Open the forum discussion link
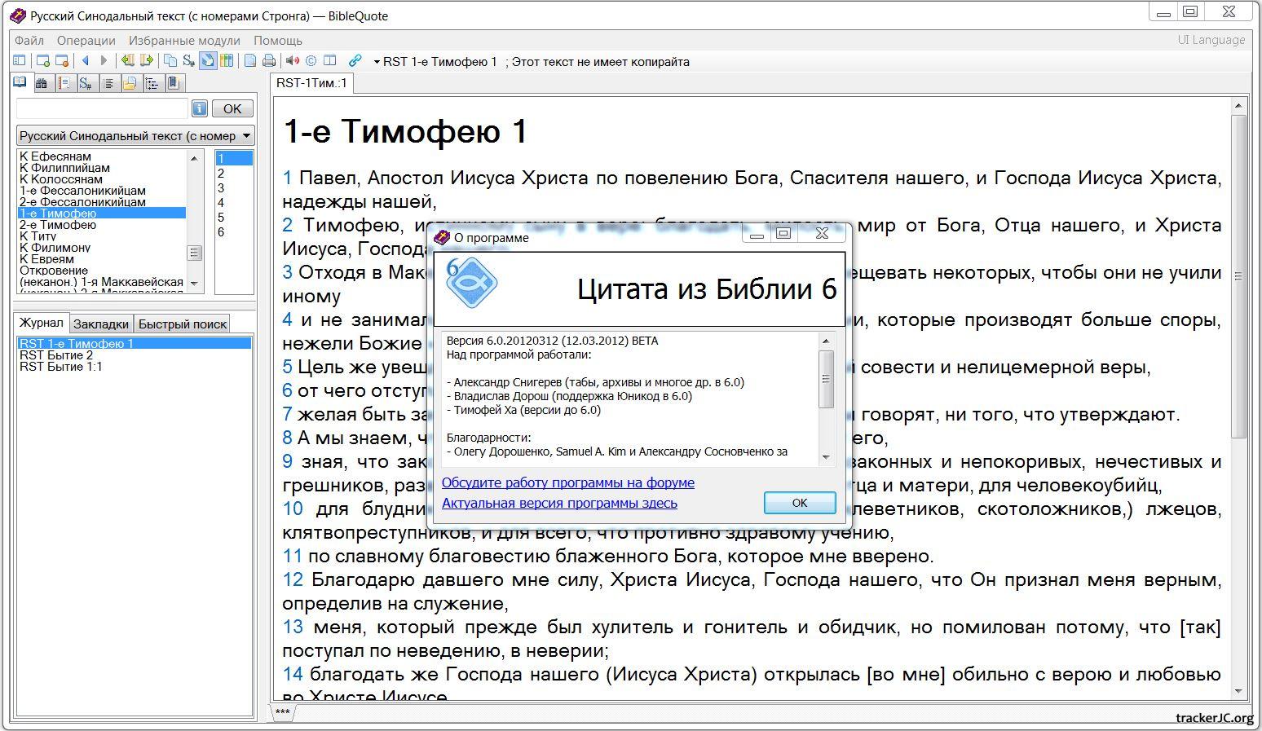 pyautogui.click(x=567, y=482)
